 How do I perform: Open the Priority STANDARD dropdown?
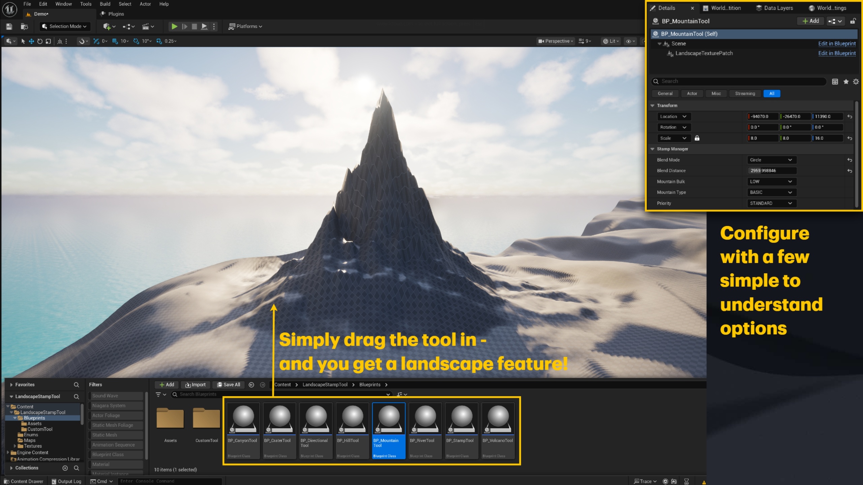coord(771,203)
